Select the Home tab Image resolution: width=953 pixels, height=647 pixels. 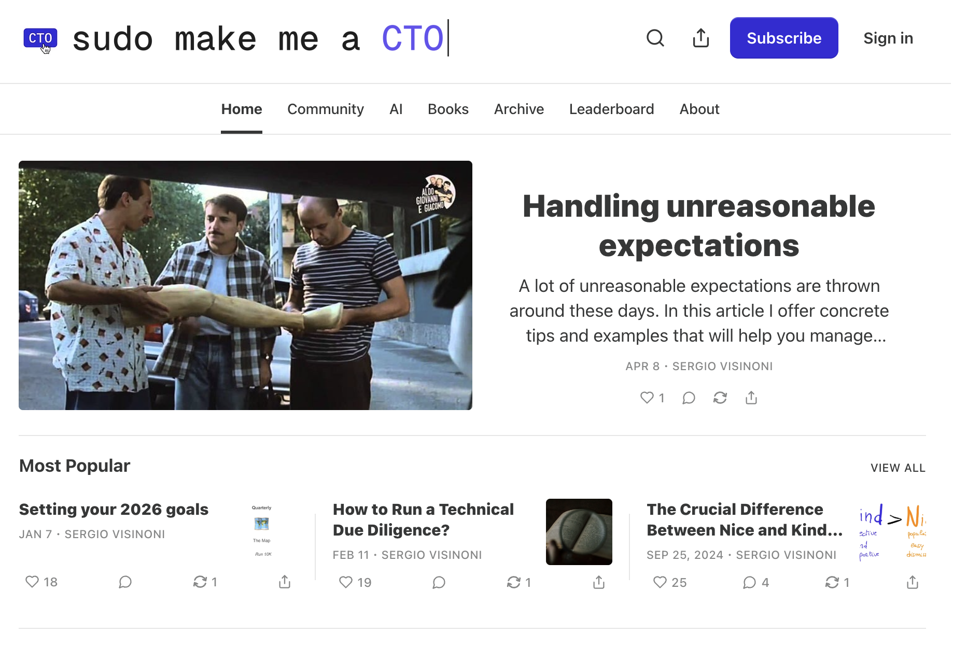[242, 109]
